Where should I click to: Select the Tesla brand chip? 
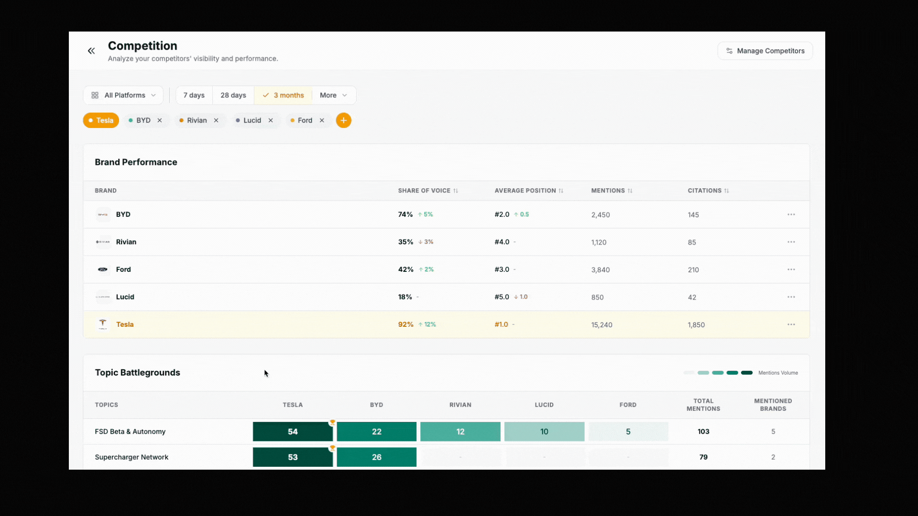[x=101, y=120]
